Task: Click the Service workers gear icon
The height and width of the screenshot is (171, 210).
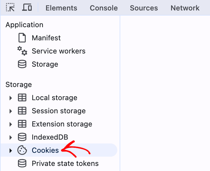Action: 22,51
